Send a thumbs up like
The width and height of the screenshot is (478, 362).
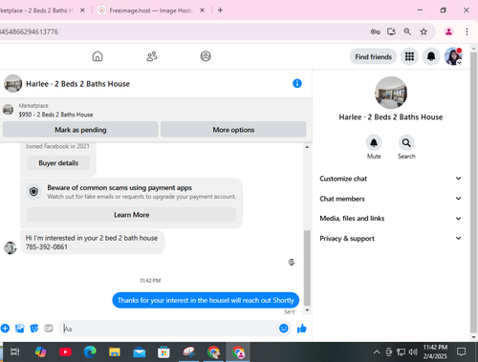click(x=301, y=329)
